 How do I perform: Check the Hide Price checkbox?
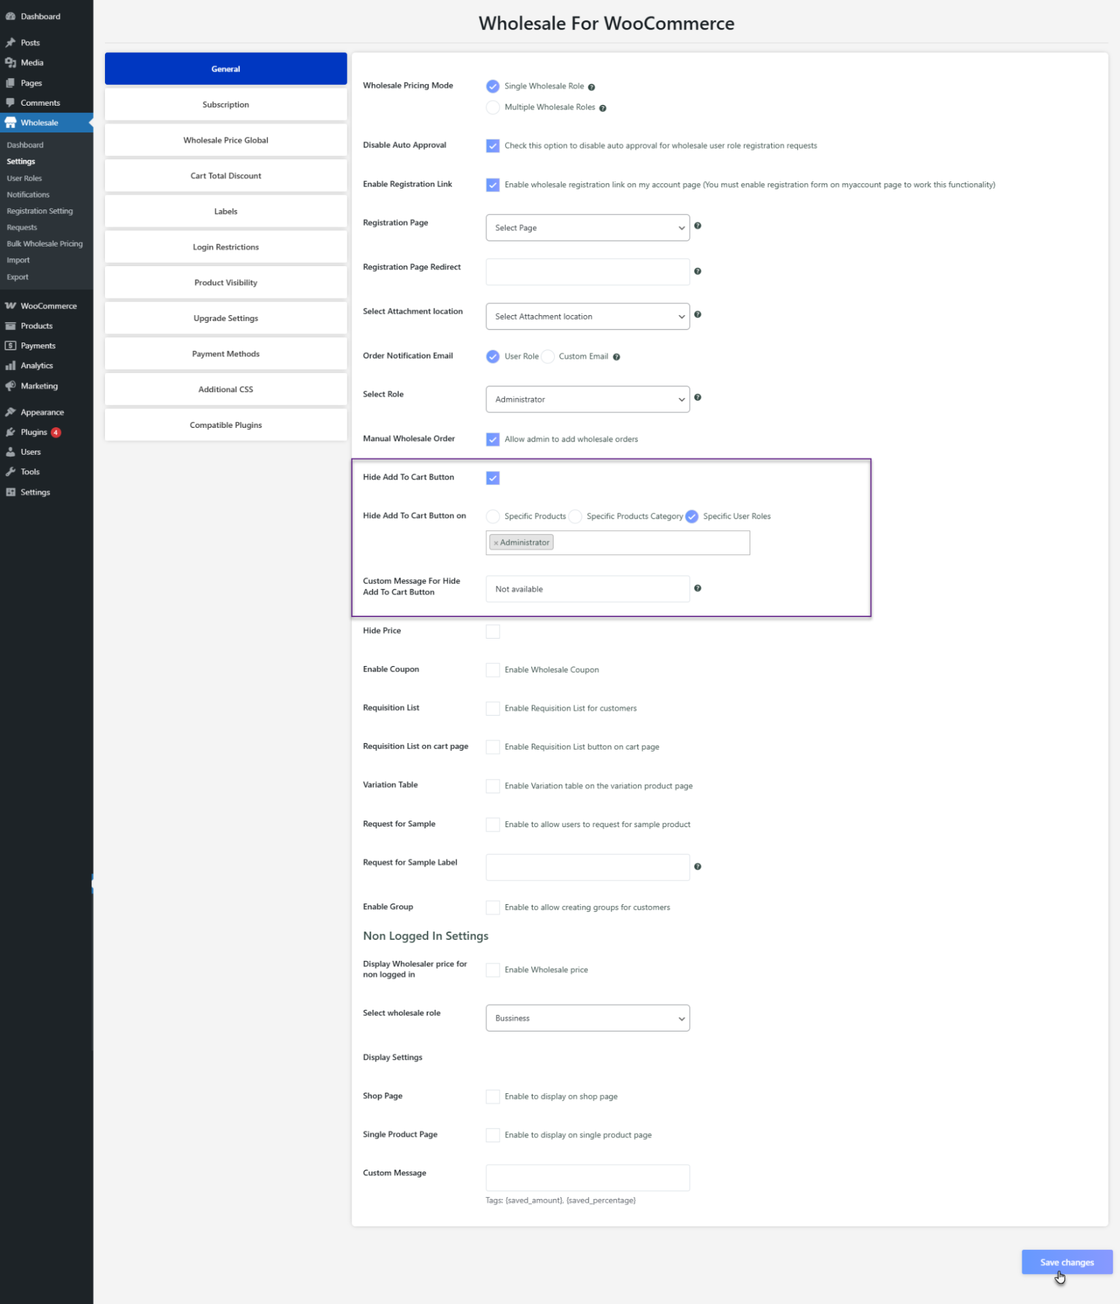coord(493,631)
